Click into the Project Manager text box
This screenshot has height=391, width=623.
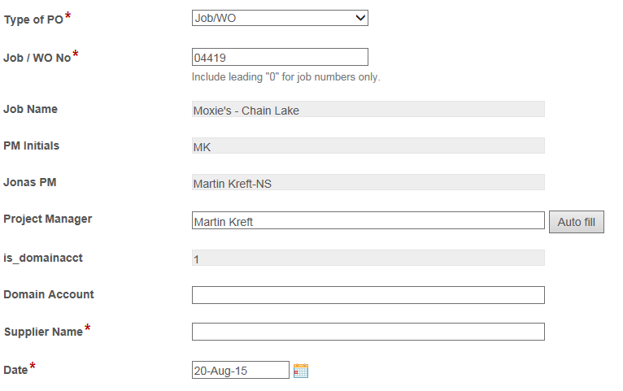coord(368,220)
